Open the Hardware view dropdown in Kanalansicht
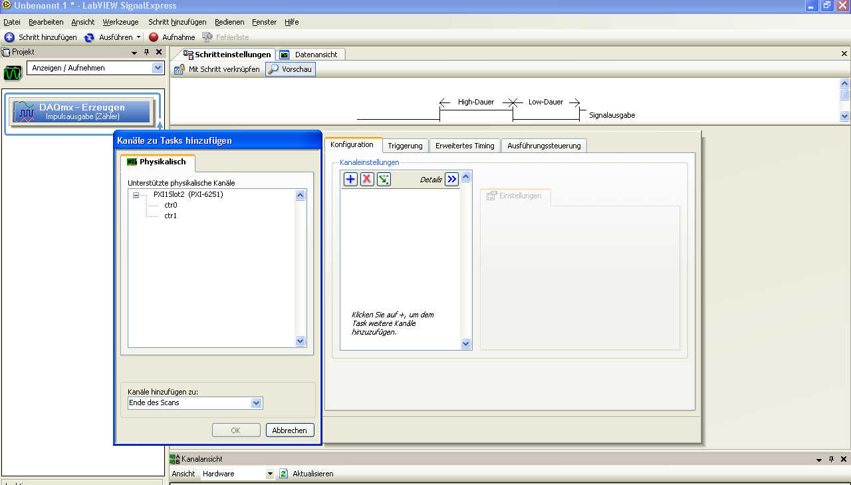 [270, 474]
